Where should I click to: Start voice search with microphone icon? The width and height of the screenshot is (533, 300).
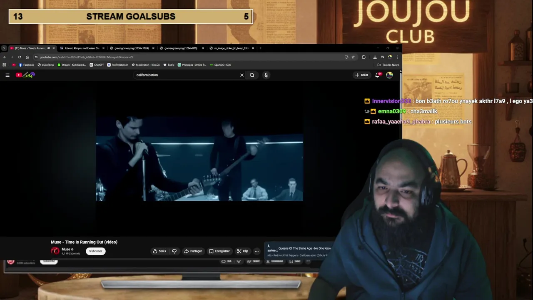(x=266, y=75)
